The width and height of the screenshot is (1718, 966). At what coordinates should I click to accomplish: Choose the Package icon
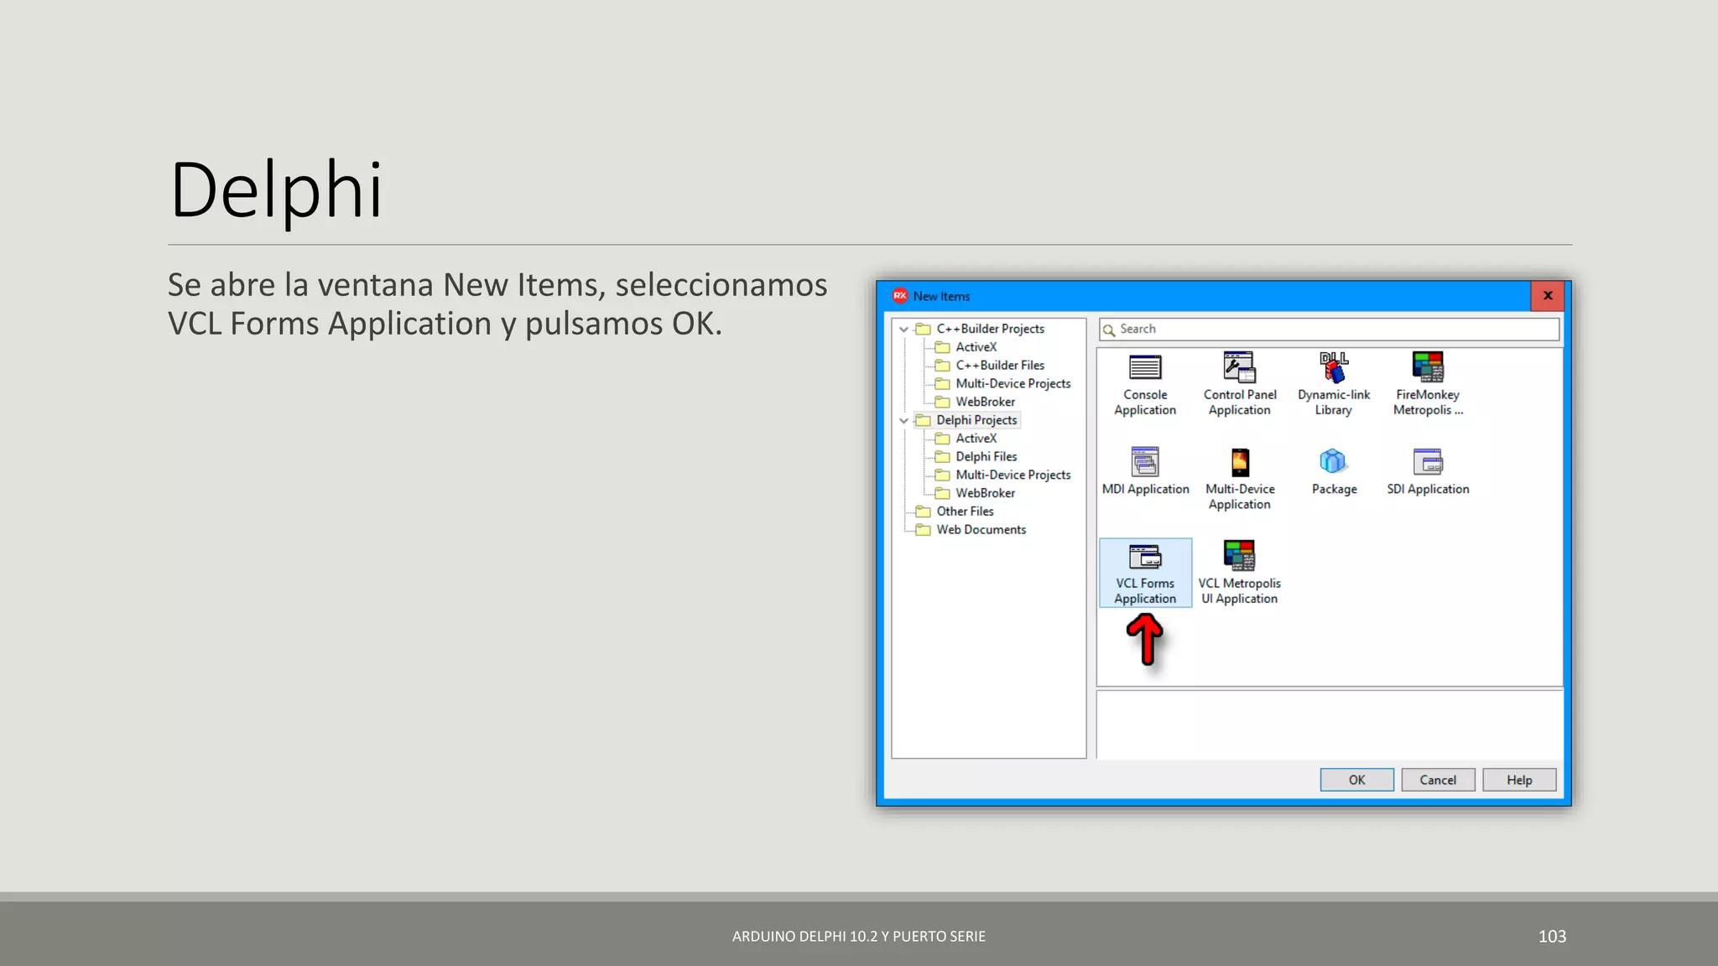1334,472
